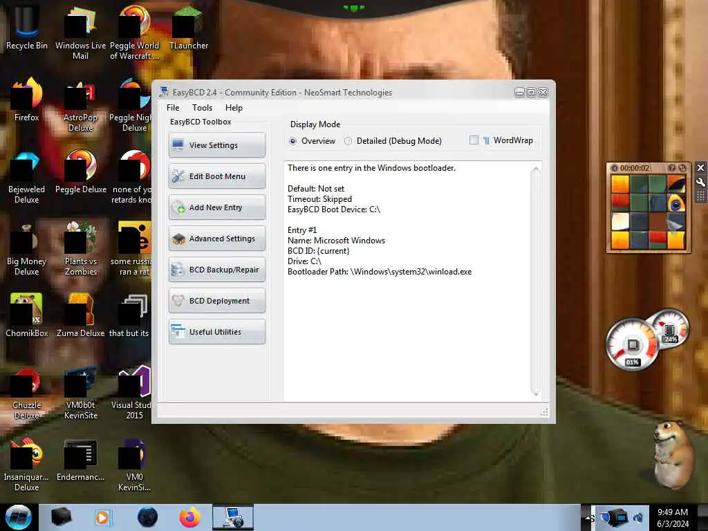Launch Plants vs Zombies from desktop
The height and width of the screenshot is (531, 708).
point(81,248)
